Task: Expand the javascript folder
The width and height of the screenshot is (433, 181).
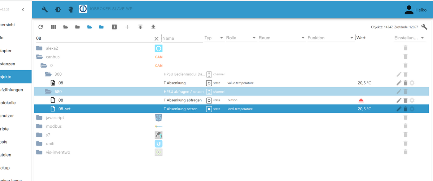Action: [39, 118]
